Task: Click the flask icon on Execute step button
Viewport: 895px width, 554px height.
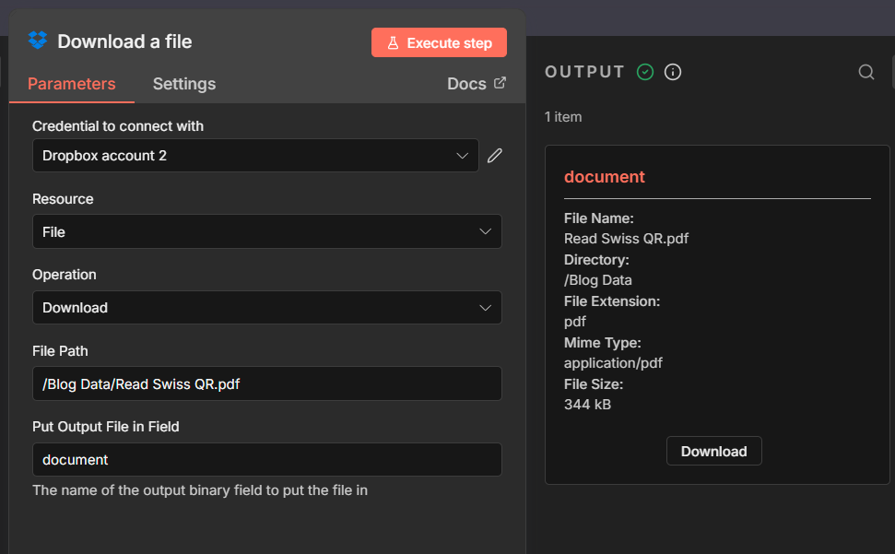Action: (x=395, y=42)
